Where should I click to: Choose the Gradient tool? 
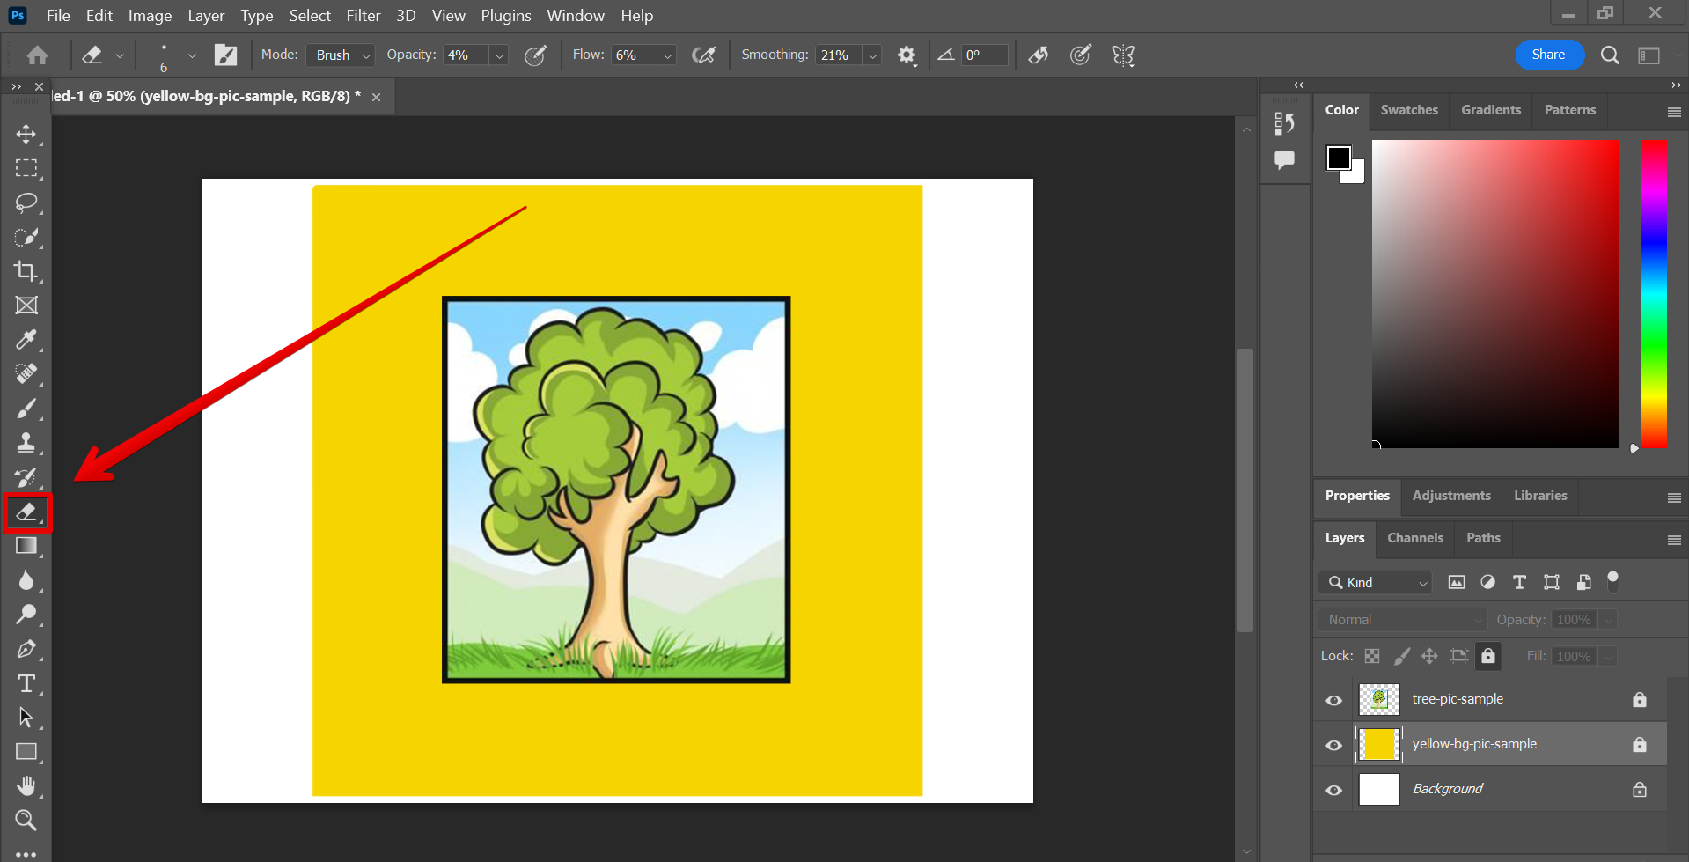(26, 546)
